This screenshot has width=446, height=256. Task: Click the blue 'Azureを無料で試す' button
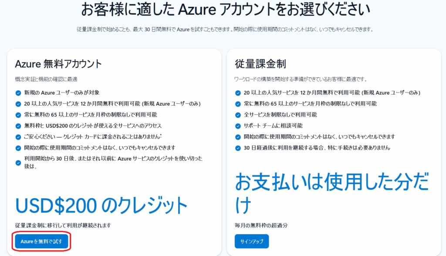pyautogui.click(x=41, y=241)
